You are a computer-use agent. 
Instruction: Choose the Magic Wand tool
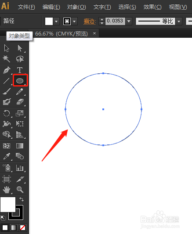click(x=7, y=59)
